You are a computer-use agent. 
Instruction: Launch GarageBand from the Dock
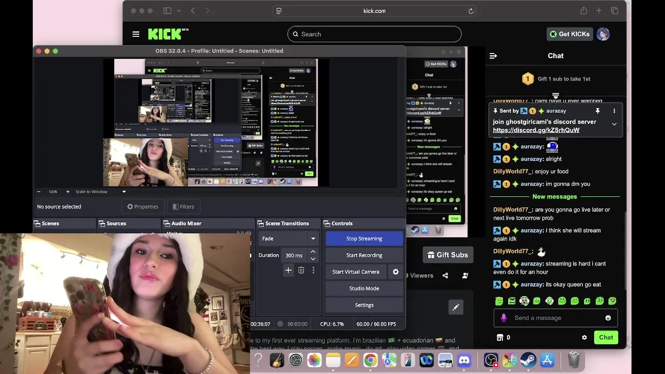277,360
